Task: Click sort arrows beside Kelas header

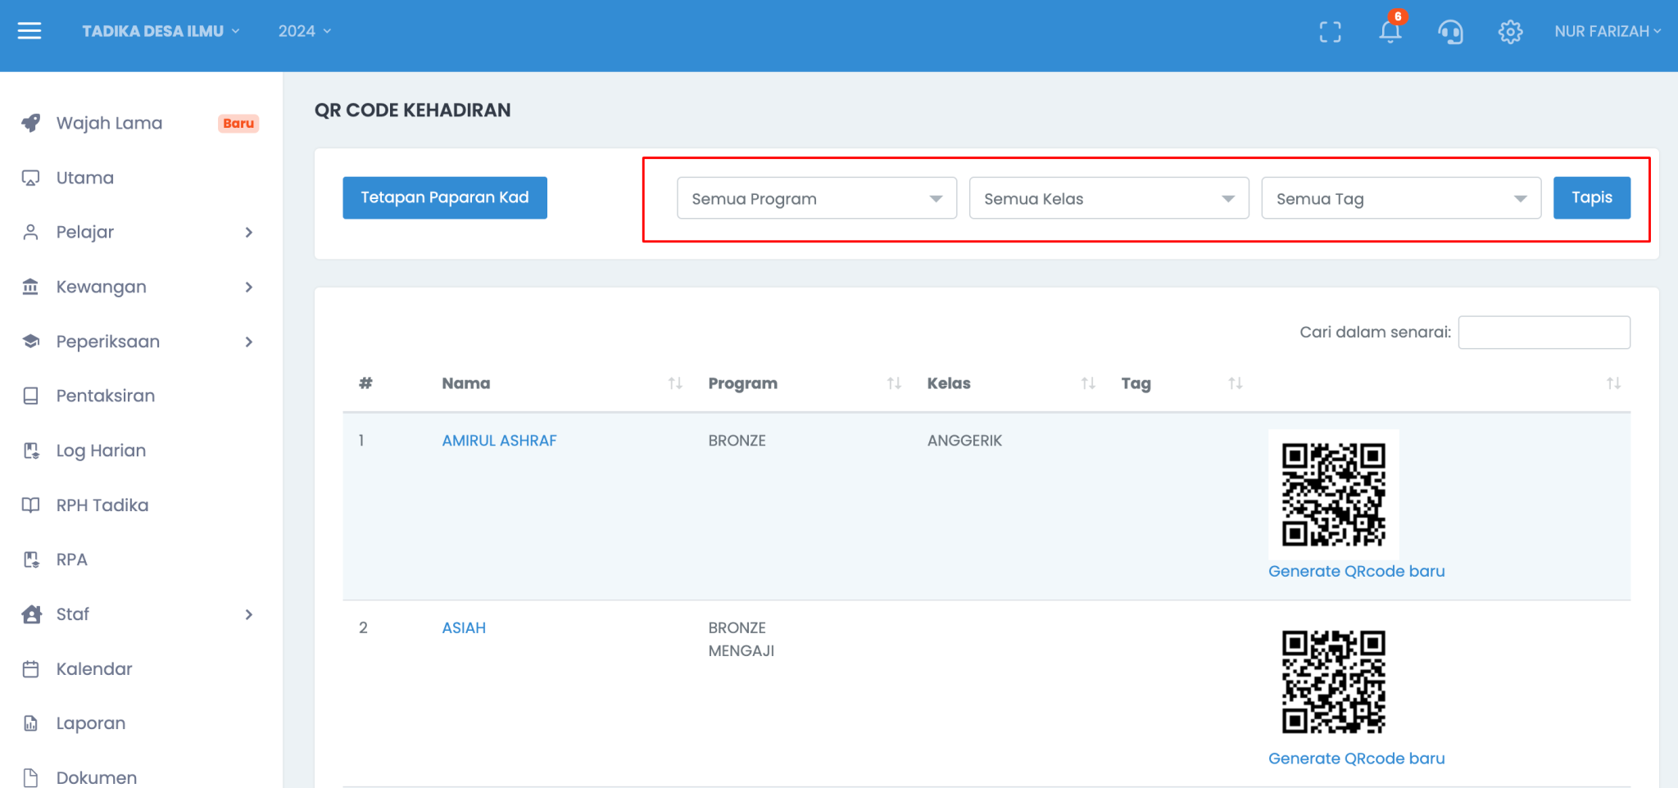Action: 1088,383
